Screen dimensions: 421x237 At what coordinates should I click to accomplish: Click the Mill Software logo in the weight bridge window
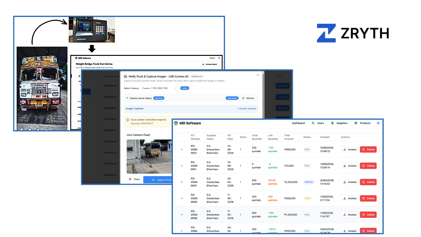pyautogui.click(x=83, y=58)
